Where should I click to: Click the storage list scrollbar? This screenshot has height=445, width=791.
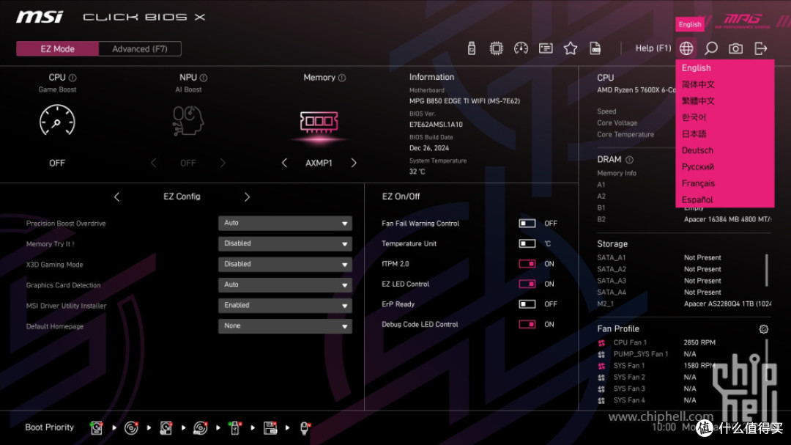(x=766, y=271)
